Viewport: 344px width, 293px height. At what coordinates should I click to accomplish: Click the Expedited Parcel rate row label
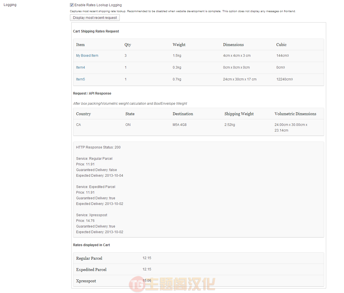[91, 270]
